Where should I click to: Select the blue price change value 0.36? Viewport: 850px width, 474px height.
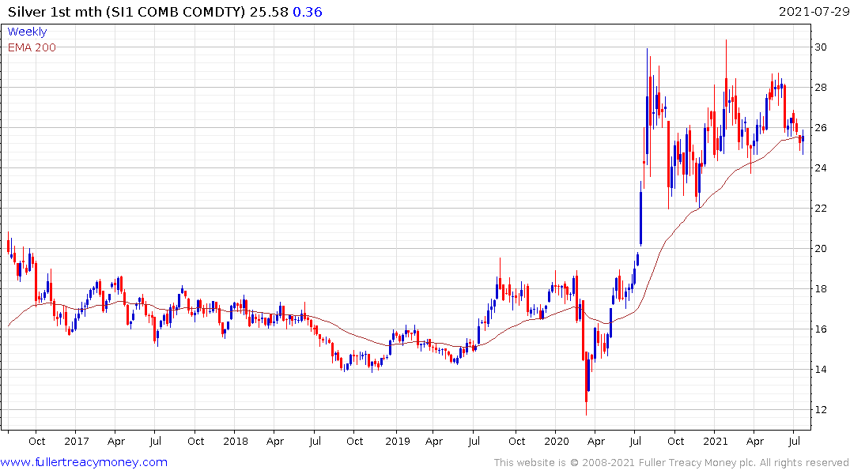(308, 12)
